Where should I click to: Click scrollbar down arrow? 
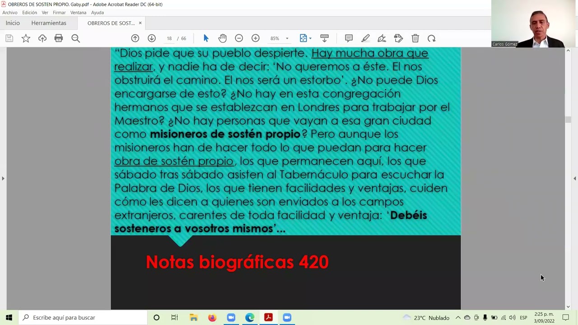pos(568,306)
